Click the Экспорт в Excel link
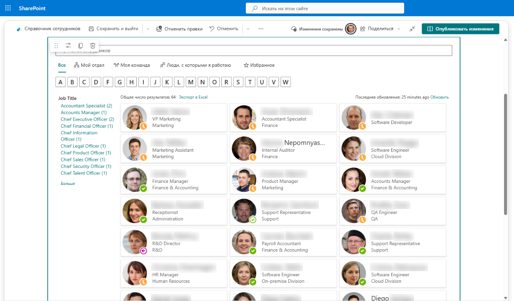Screen dimensions: 514x301 click(193, 97)
